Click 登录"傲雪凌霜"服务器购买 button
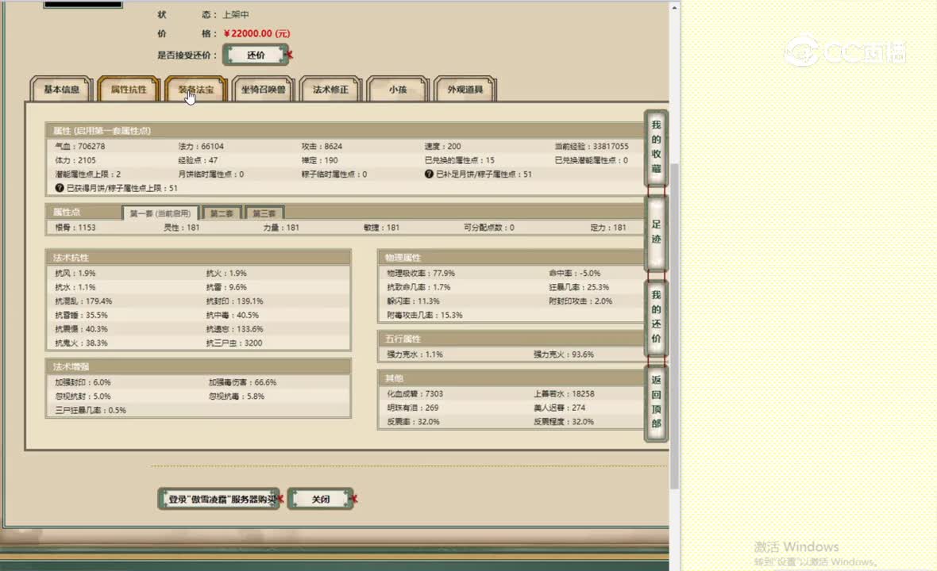This screenshot has width=937, height=571. point(218,499)
